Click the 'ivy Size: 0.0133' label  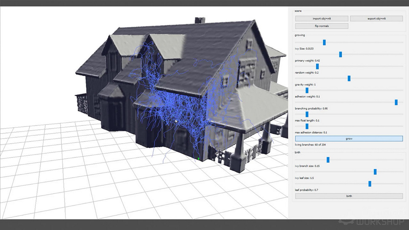pos(304,49)
